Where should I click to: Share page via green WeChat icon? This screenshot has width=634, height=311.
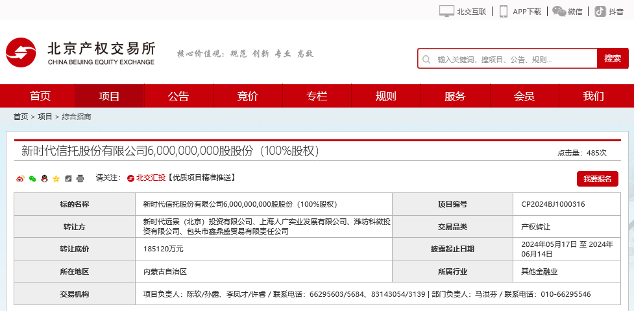tap(32, 178)
